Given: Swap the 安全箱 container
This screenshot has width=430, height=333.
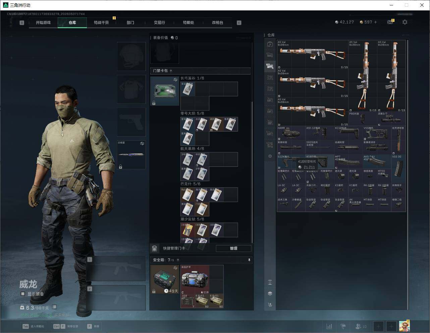Looking at the screenshot, I should pyautogui.click(x=175, y=268).
